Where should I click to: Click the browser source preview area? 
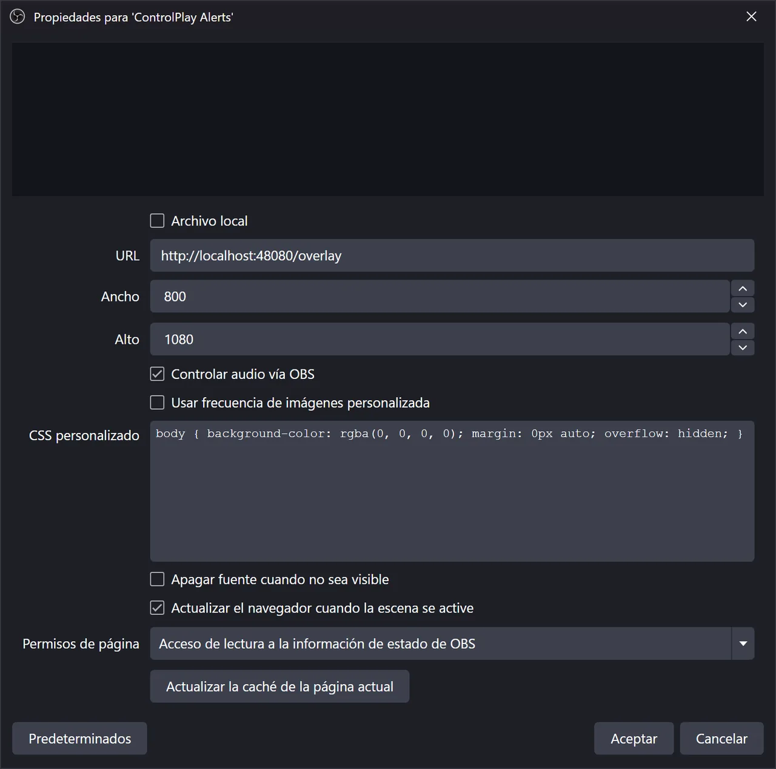[388, 119]
